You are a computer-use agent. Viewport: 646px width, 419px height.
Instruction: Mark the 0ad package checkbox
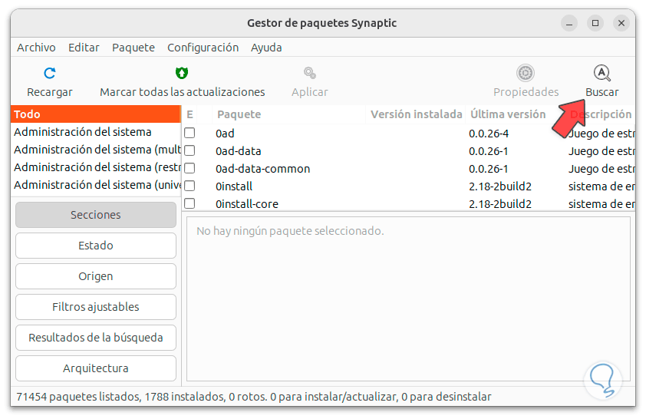tap(190, 133)
